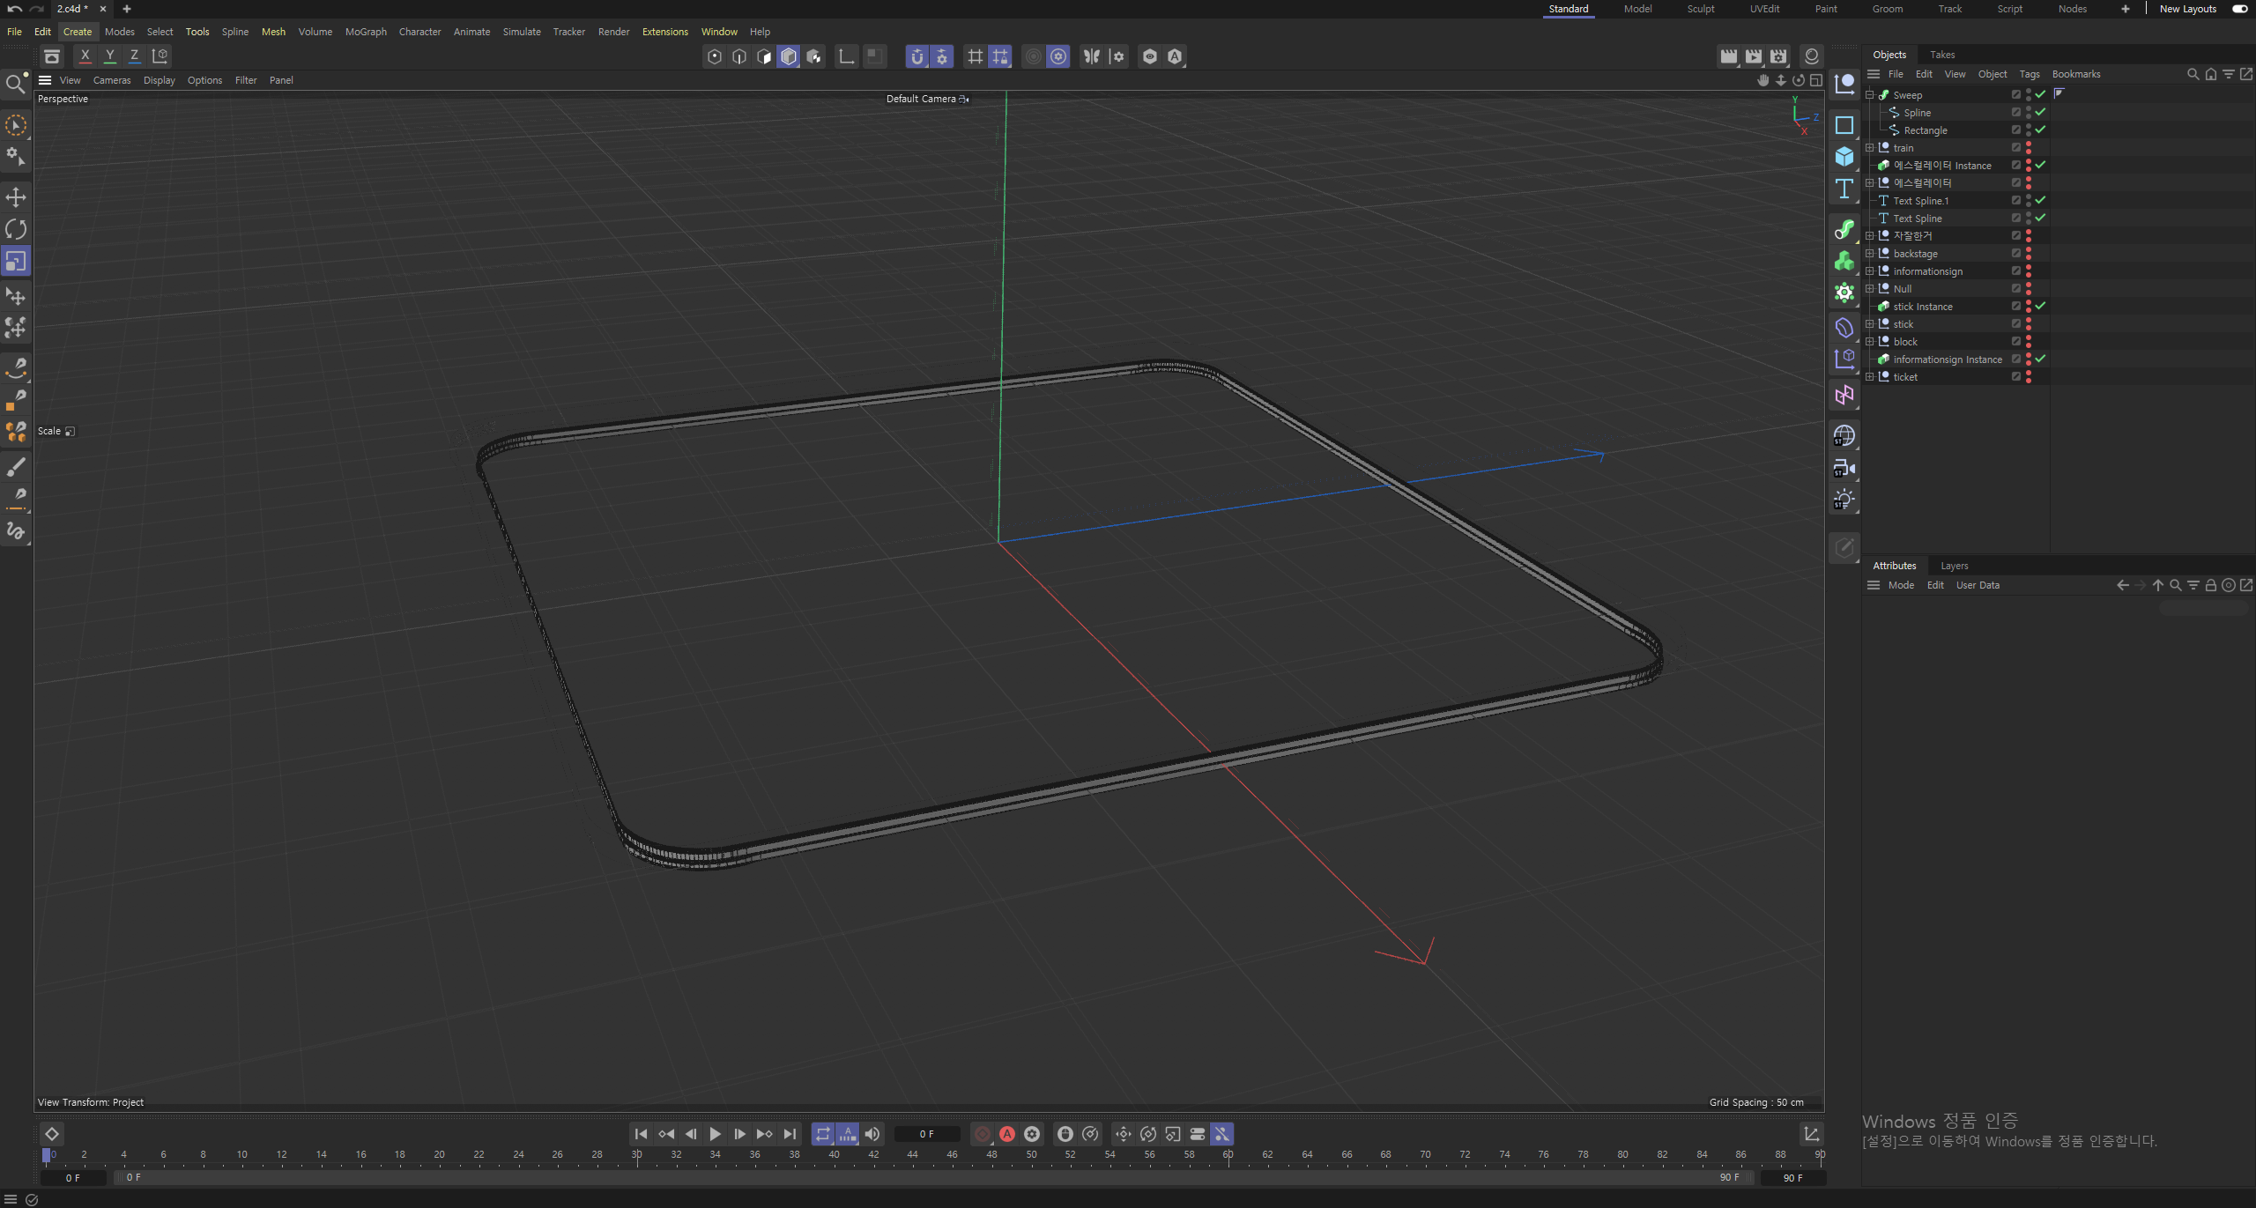Click the keyframe diamond icon on timeline
This screenshot has width=2256, height=1208.
[52, 1134]
